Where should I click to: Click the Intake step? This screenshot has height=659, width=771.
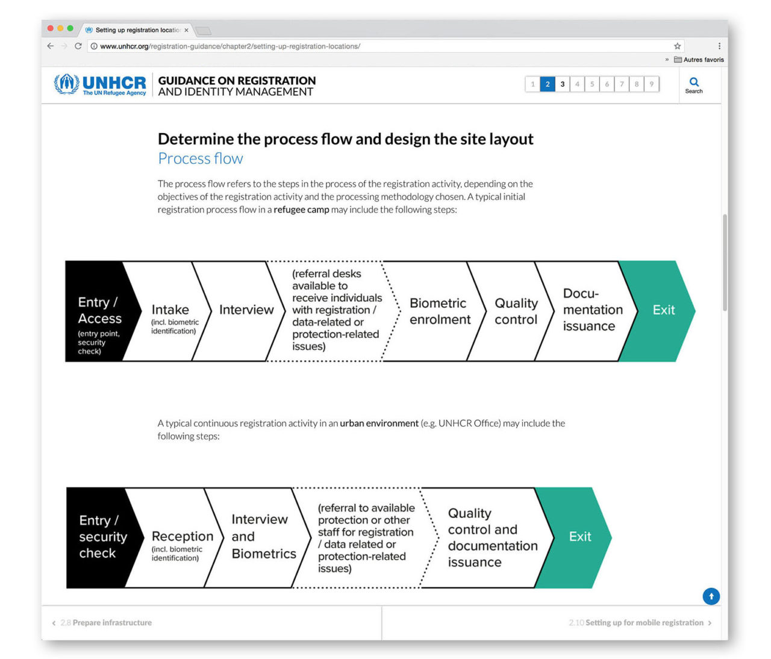click(x=172, y=311)
